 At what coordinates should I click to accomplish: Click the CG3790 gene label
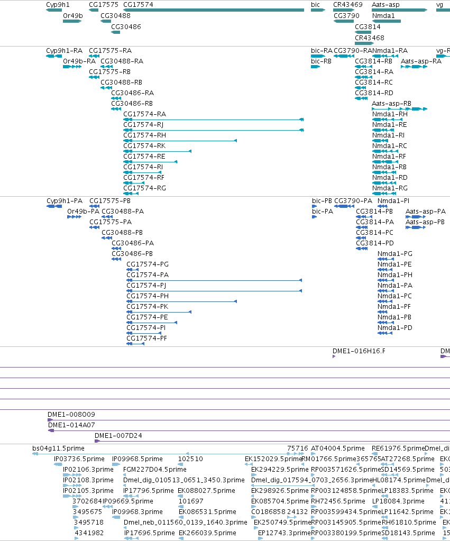[346, 15]
